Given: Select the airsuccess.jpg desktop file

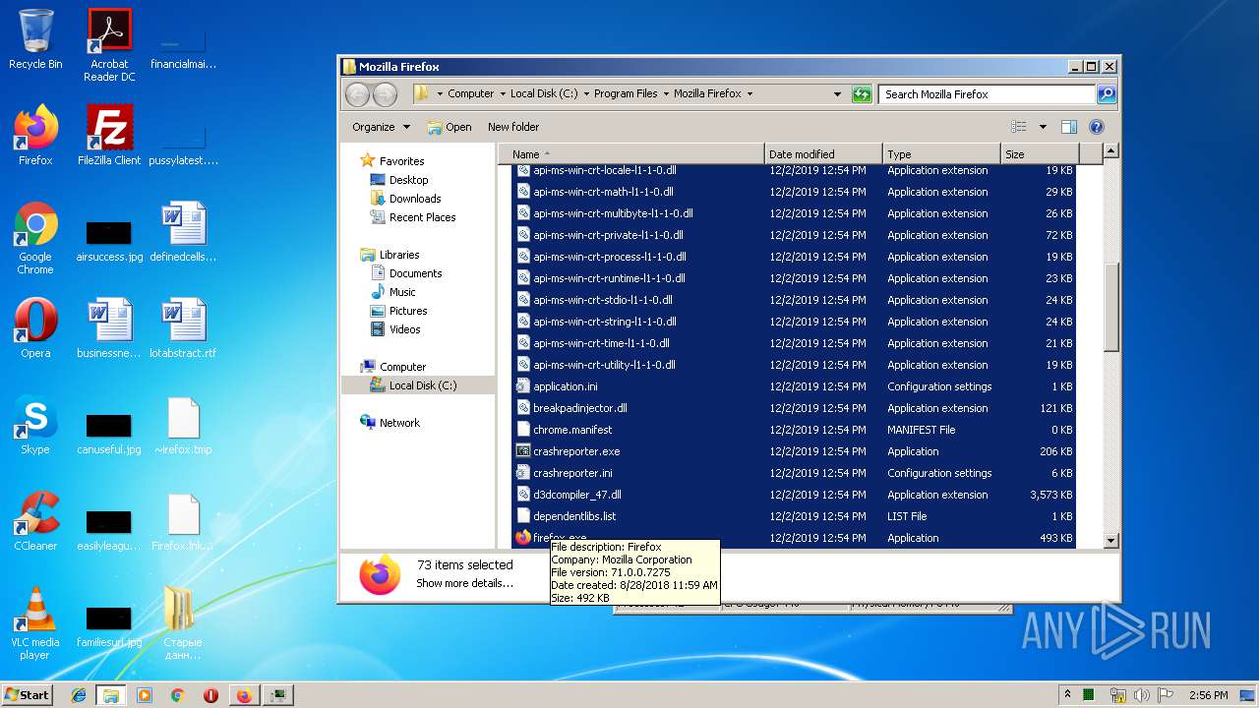Looking at the screenshot, I should tap(109, 241).
